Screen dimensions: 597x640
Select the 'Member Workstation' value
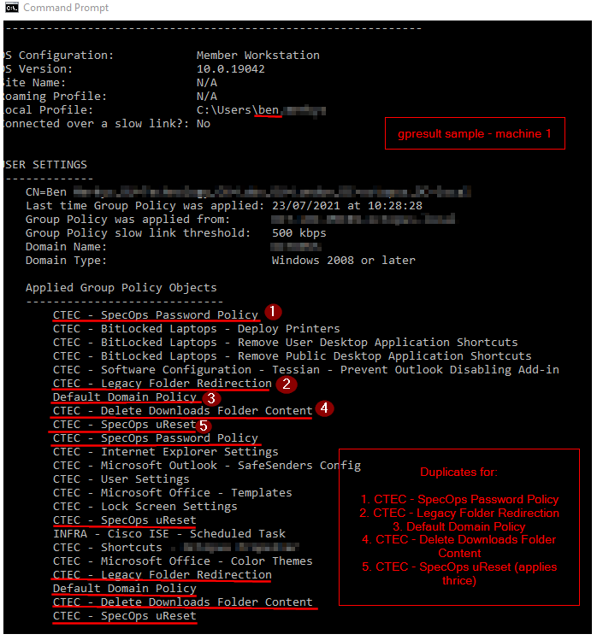coord(257,56)
